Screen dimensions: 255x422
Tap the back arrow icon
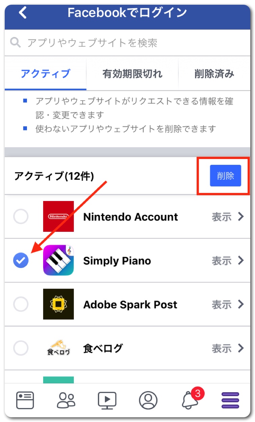[x=23, y=13]
